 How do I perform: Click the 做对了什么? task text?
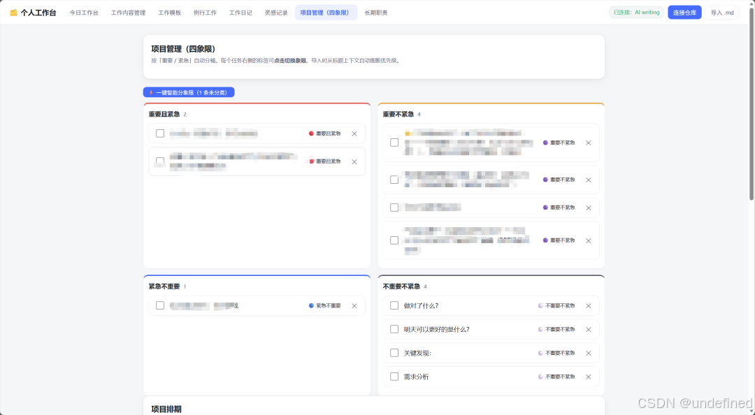point(422,306)
